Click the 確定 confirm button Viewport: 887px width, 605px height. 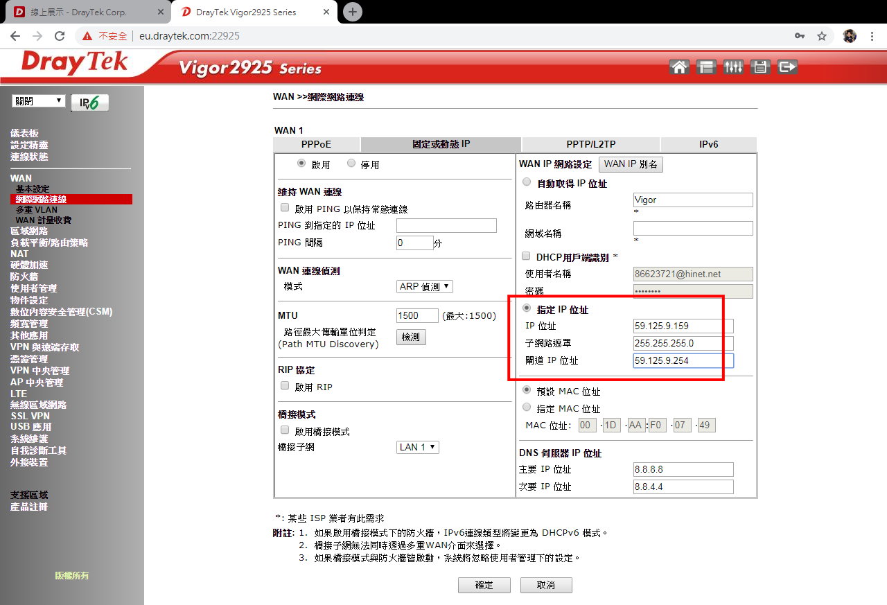coord(484,585)
